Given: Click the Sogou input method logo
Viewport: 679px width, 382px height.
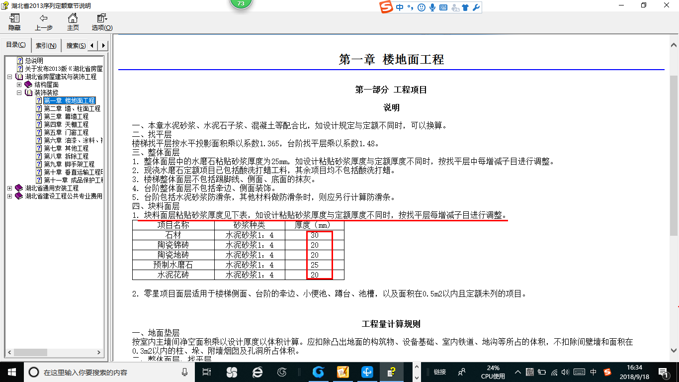Looking at the screenshot, I should (x=386, y=7).
